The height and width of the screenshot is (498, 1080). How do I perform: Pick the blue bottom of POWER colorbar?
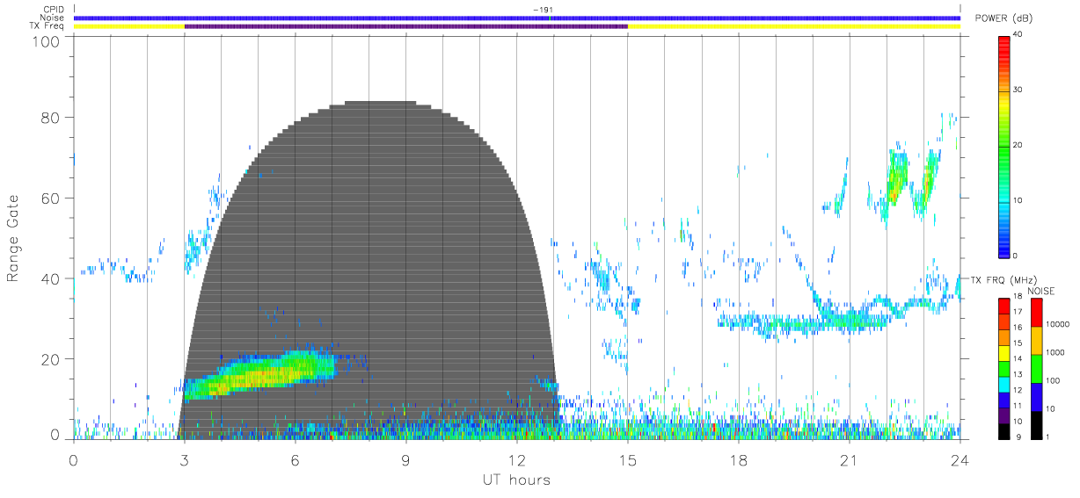pyautogui.click(x=1004, y=246)
